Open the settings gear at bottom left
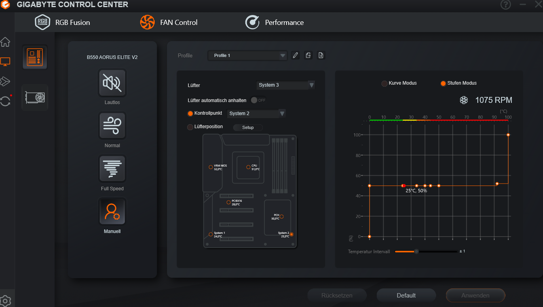543x307 pixels. tap(5, 301)
